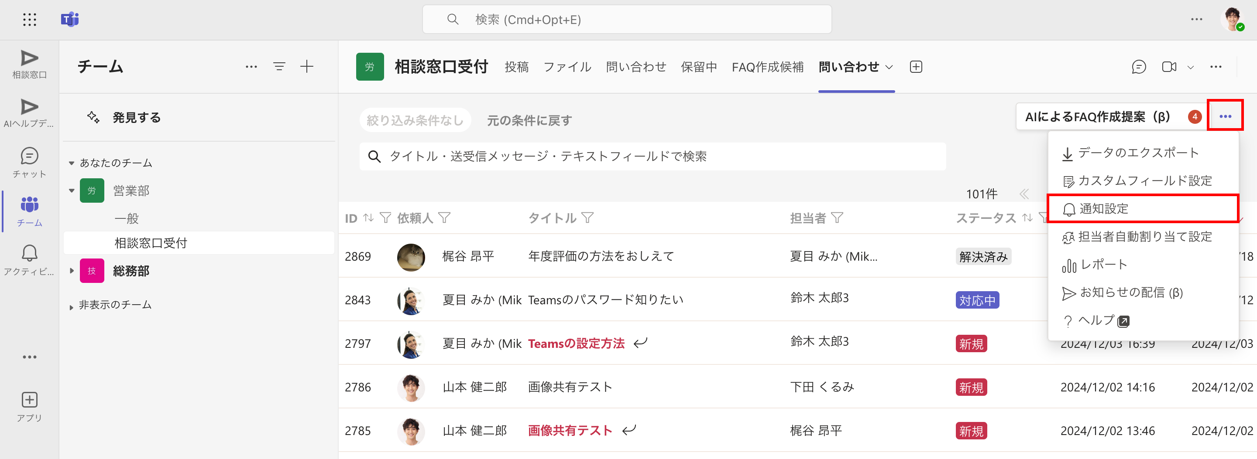1257x459 pixels.
Task: Click ticket 年度評価の方法をおしえて
Action: click(601, 256)
